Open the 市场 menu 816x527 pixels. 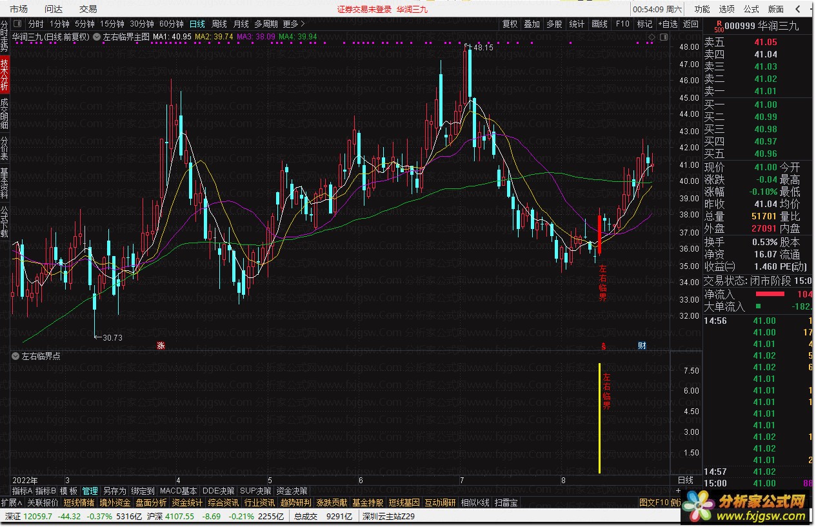pyautogui.click(x=19, y=9)
